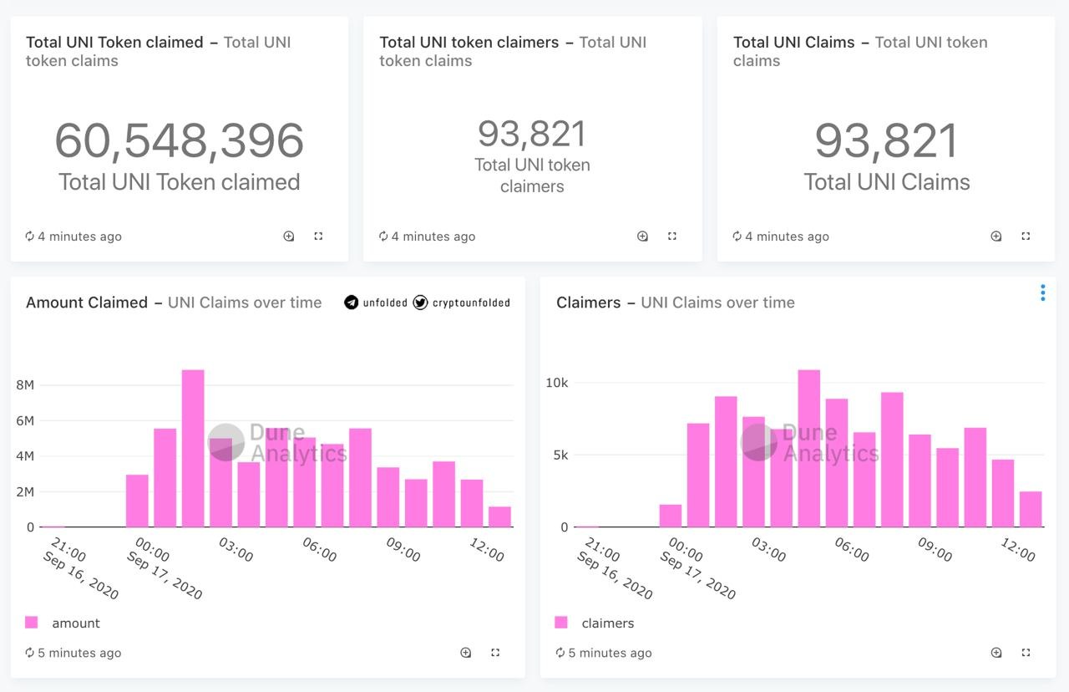Open Amount Claimed chart title link

coord(87,303)
